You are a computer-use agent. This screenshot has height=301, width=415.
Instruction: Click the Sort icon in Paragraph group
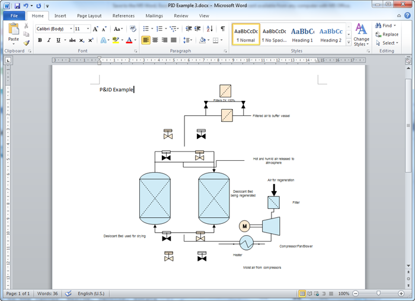208,28
